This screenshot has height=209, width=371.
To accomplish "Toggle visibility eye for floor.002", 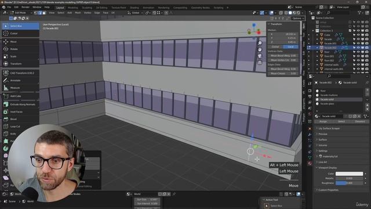I will 358,60.
